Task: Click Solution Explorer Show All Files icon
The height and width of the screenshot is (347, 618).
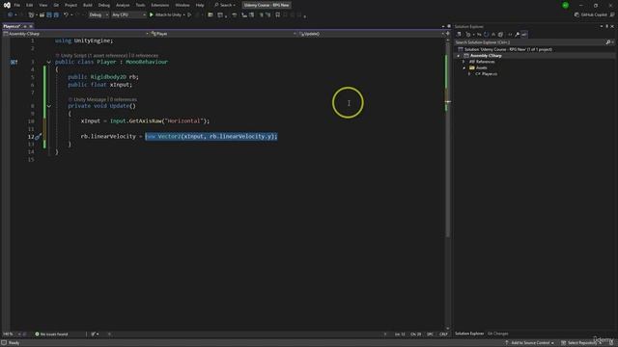Action: tap(500, 35)
